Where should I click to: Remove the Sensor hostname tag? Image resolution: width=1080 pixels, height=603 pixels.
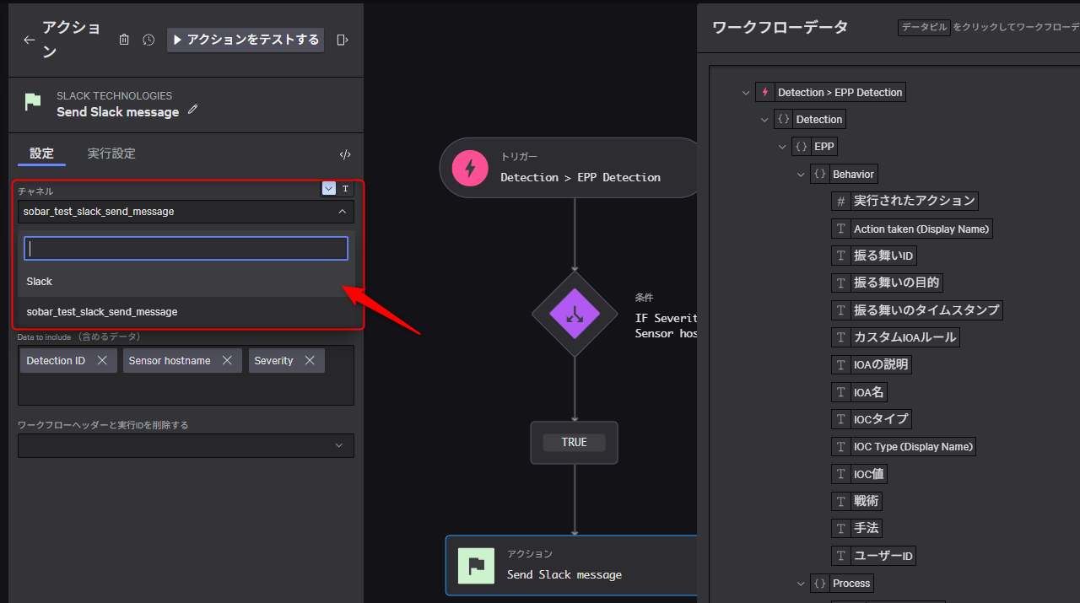tap(227, 360)
